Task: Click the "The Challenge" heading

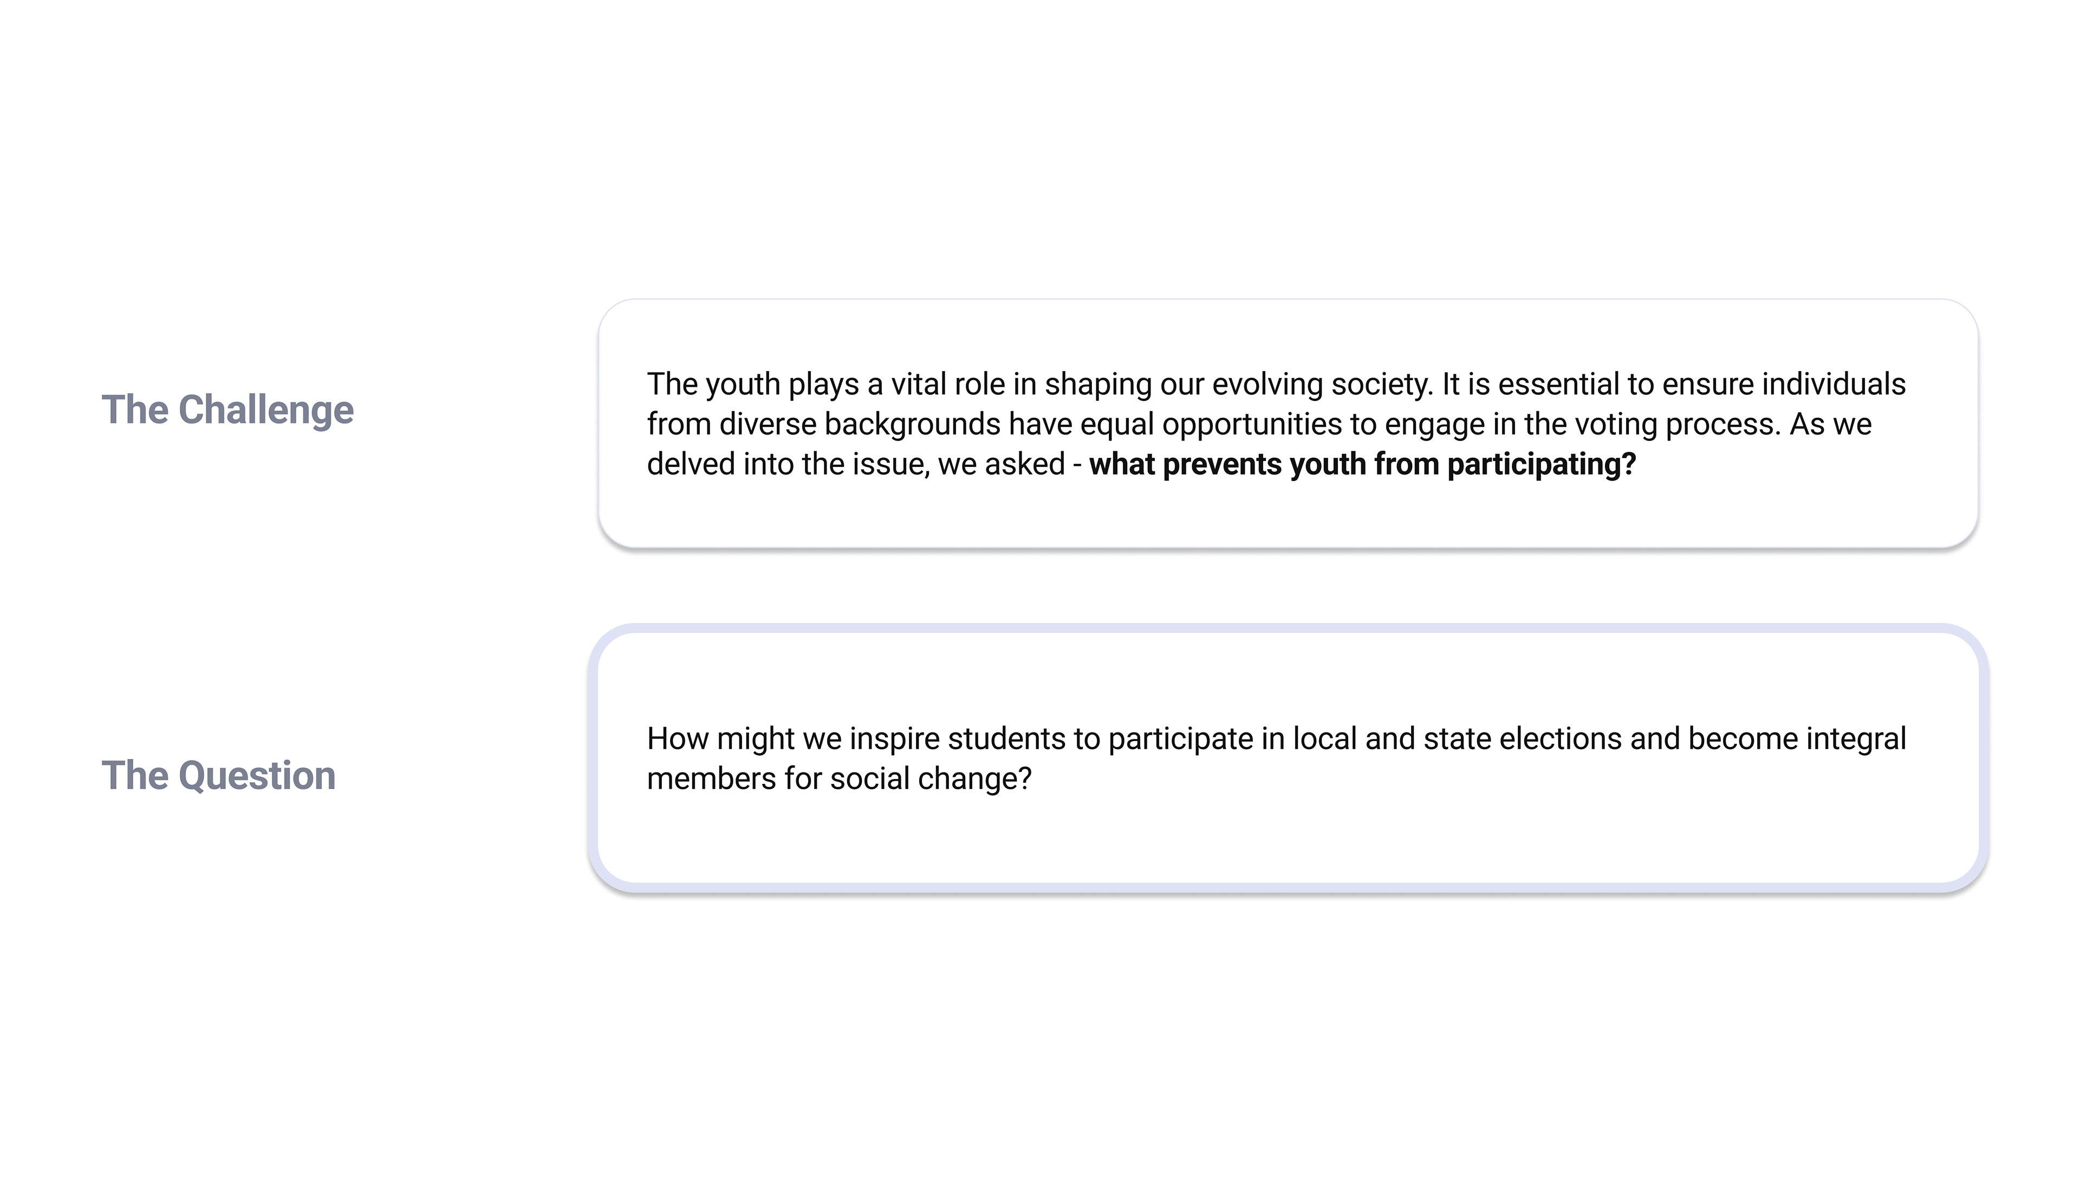Action: point(227,410)
